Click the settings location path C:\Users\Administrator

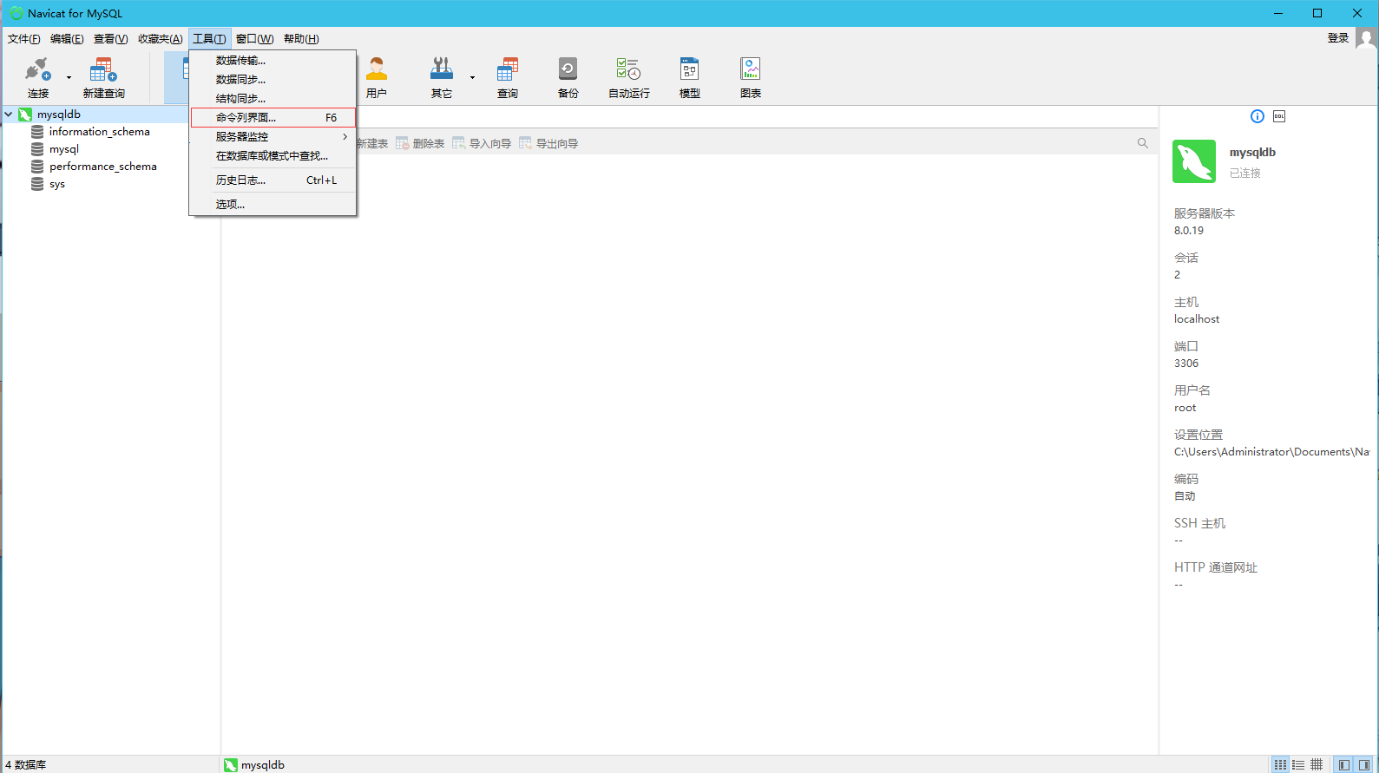pos(1271,452)
